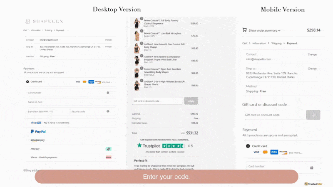Click the AirSlim Lace Smooth Firm Control thumbnail

coord(137,48)
